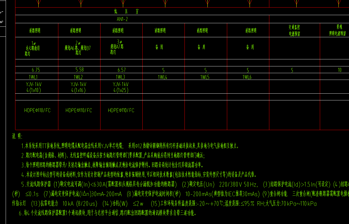
Task: Select note 6 about 通讯模块
Action: coord(108,213)
